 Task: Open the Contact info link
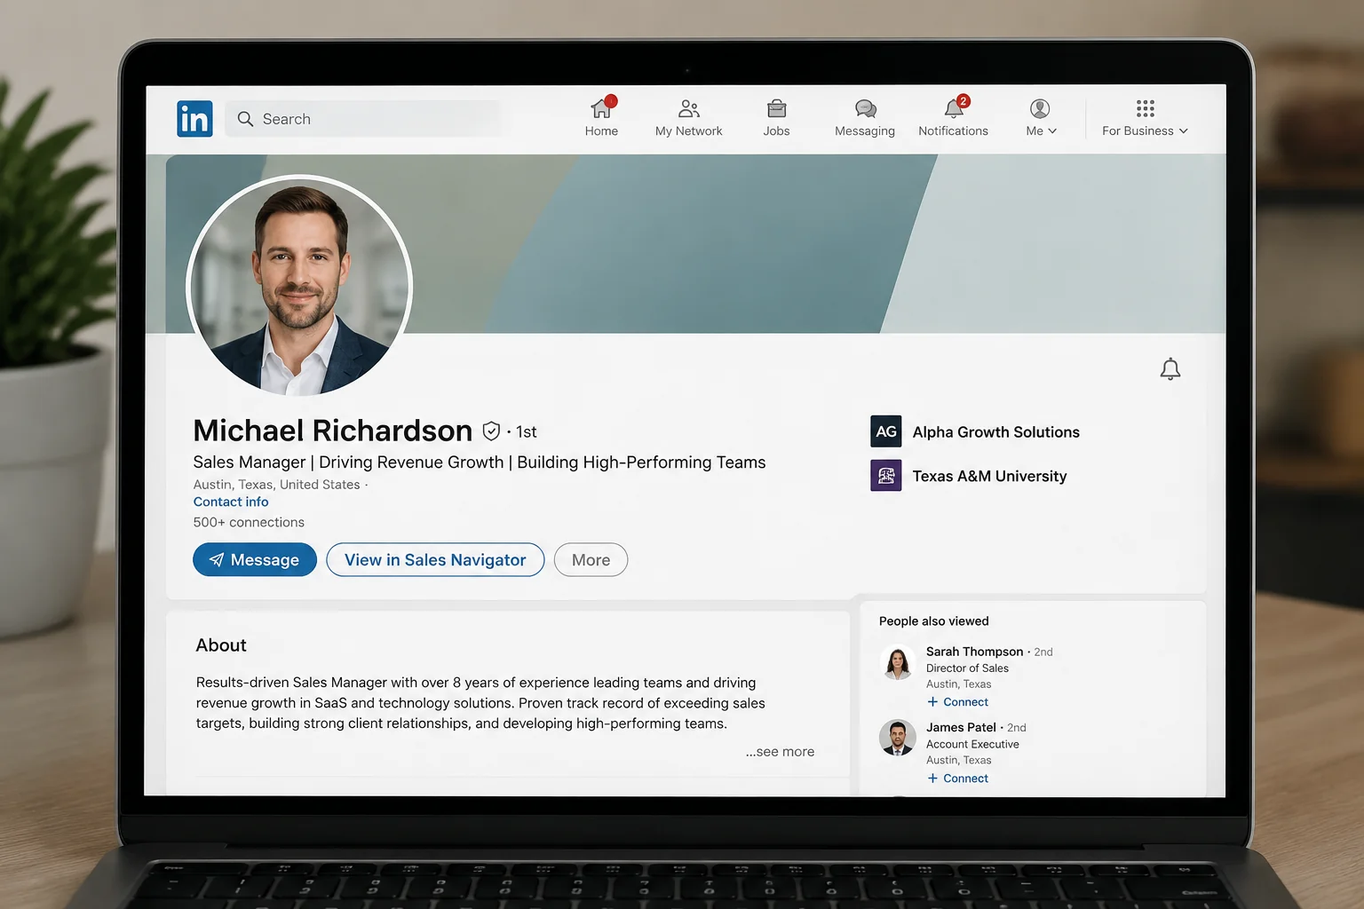[x=231, y=502]
